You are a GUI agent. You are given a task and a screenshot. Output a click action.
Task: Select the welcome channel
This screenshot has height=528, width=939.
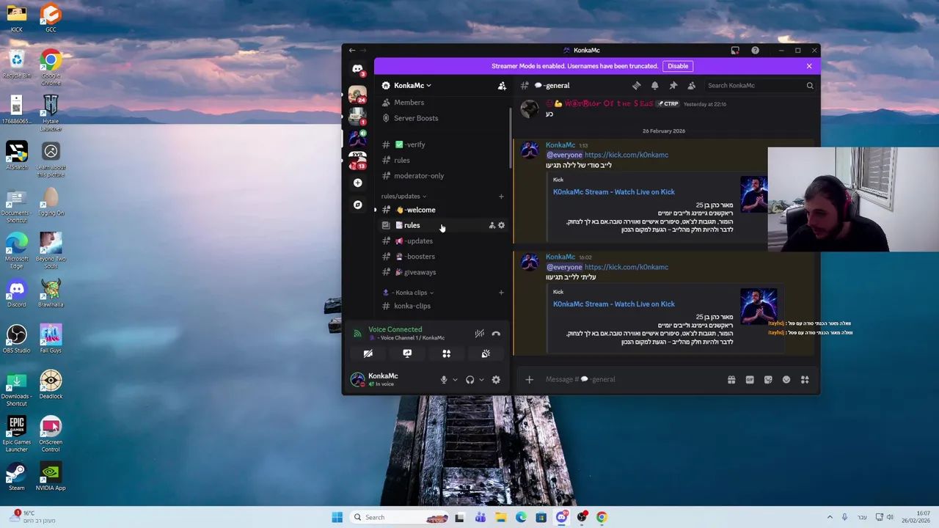pyautogui.click(x=442, y=210)
